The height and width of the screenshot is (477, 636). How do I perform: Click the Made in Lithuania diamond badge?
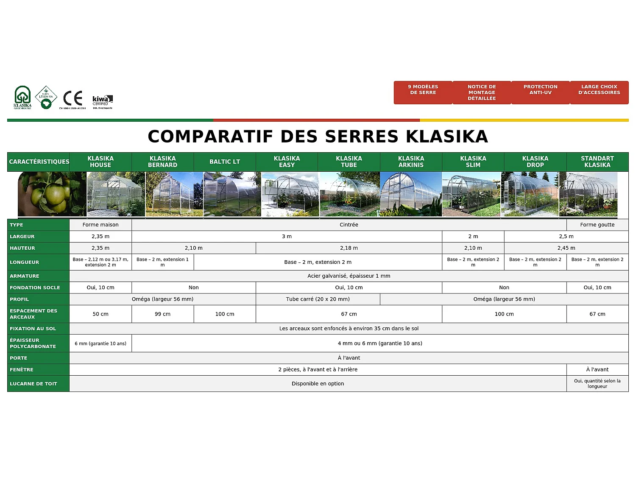click(x=46, y=97)
